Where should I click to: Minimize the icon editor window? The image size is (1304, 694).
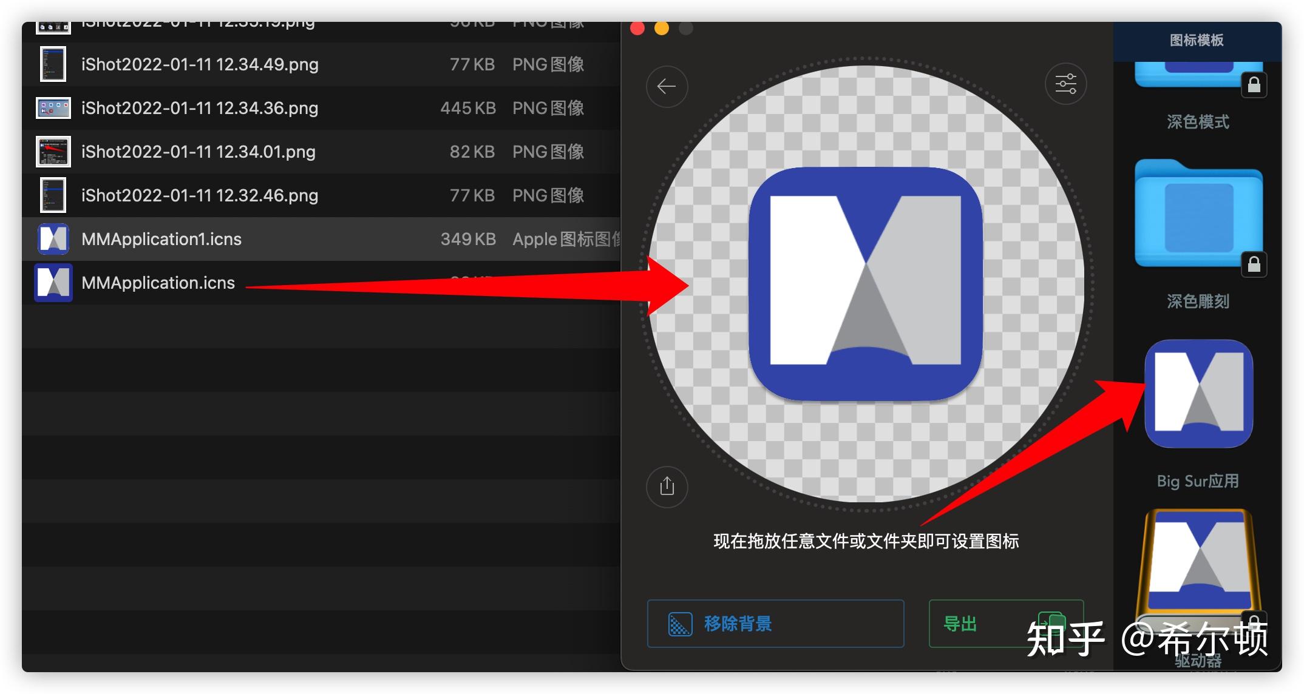tap(662, 28)
